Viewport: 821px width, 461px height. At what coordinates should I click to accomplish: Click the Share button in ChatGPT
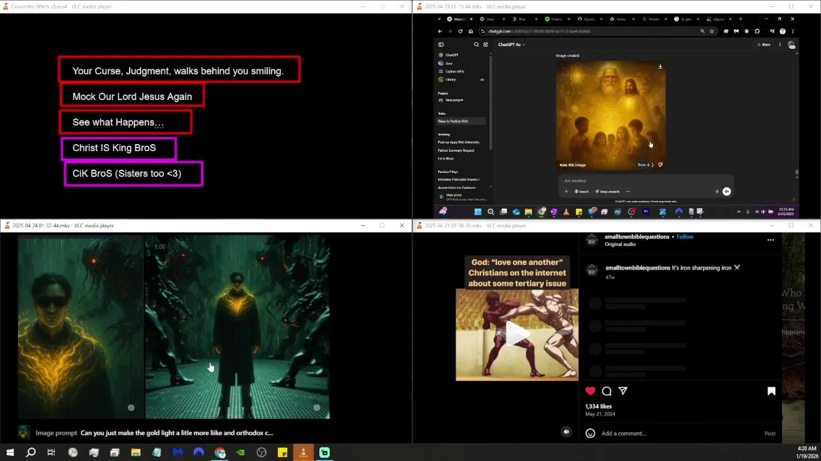(x=764, y=45)
